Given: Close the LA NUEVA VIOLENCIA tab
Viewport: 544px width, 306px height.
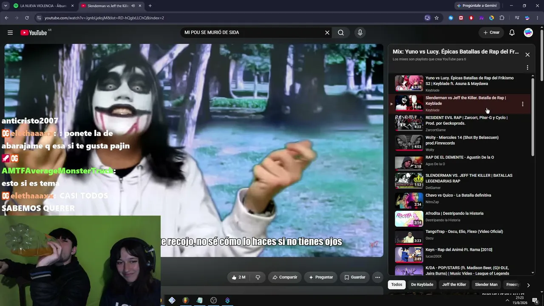Looking at the screenshot, I should (x=72, y=6).
